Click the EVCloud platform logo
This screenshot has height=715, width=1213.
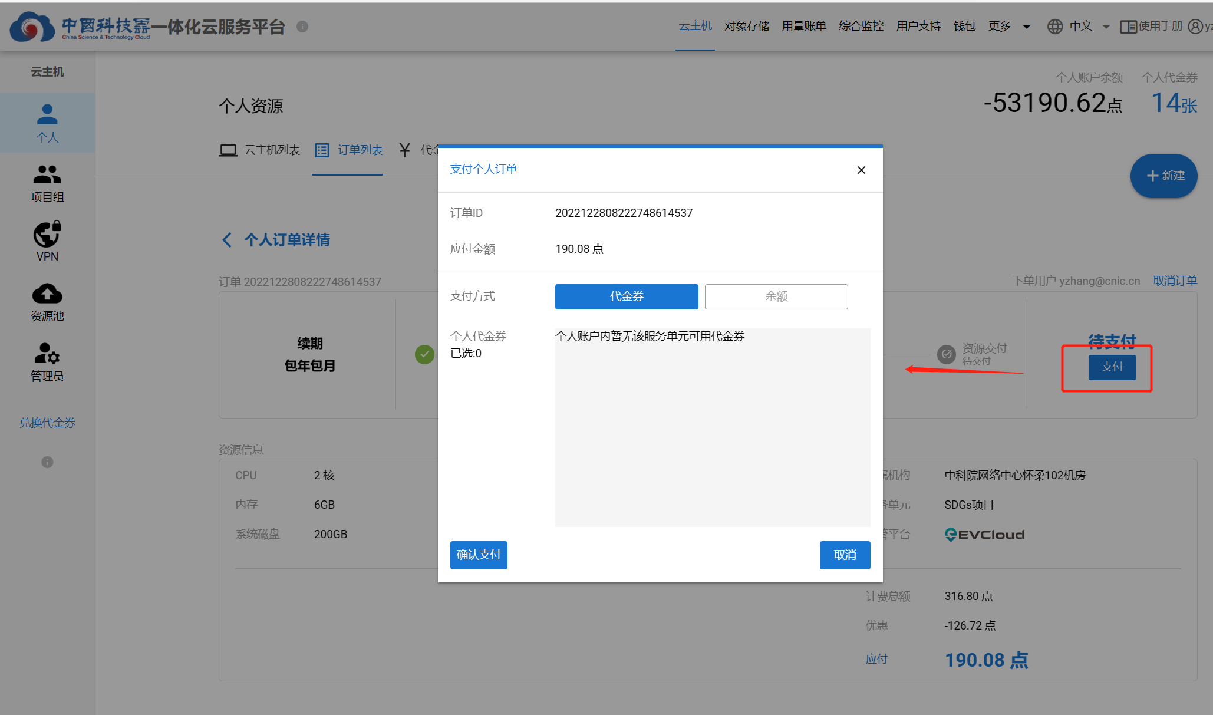pos(985,535)
